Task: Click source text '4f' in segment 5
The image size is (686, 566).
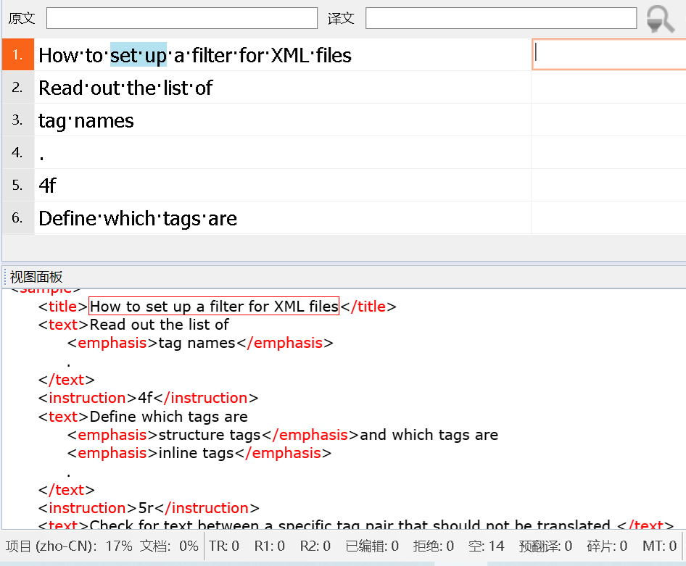Action: (x=47, y=186)
